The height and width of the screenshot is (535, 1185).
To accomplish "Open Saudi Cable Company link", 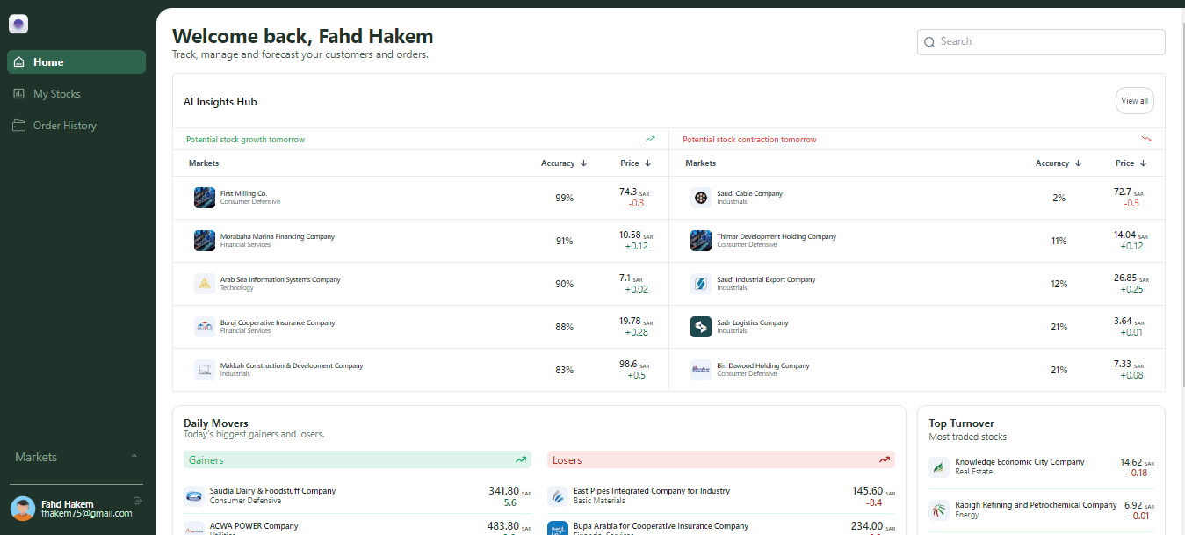I will (x=749, y=193).
